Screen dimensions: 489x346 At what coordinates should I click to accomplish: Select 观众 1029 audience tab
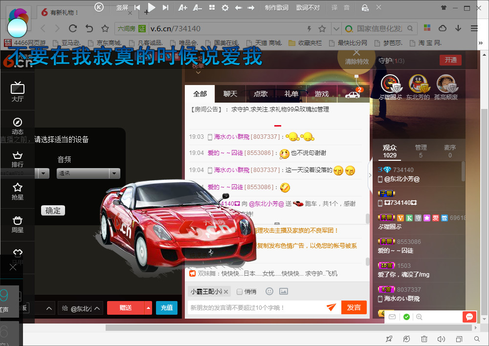click(x=390, y=151)
